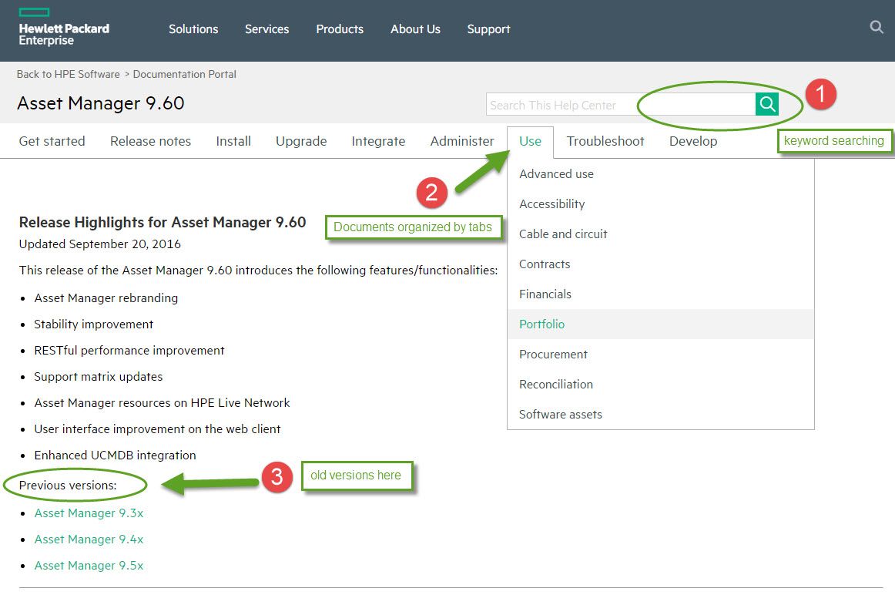Open the About Us menu
Screen dimensions: 895x595
[415, 29]
